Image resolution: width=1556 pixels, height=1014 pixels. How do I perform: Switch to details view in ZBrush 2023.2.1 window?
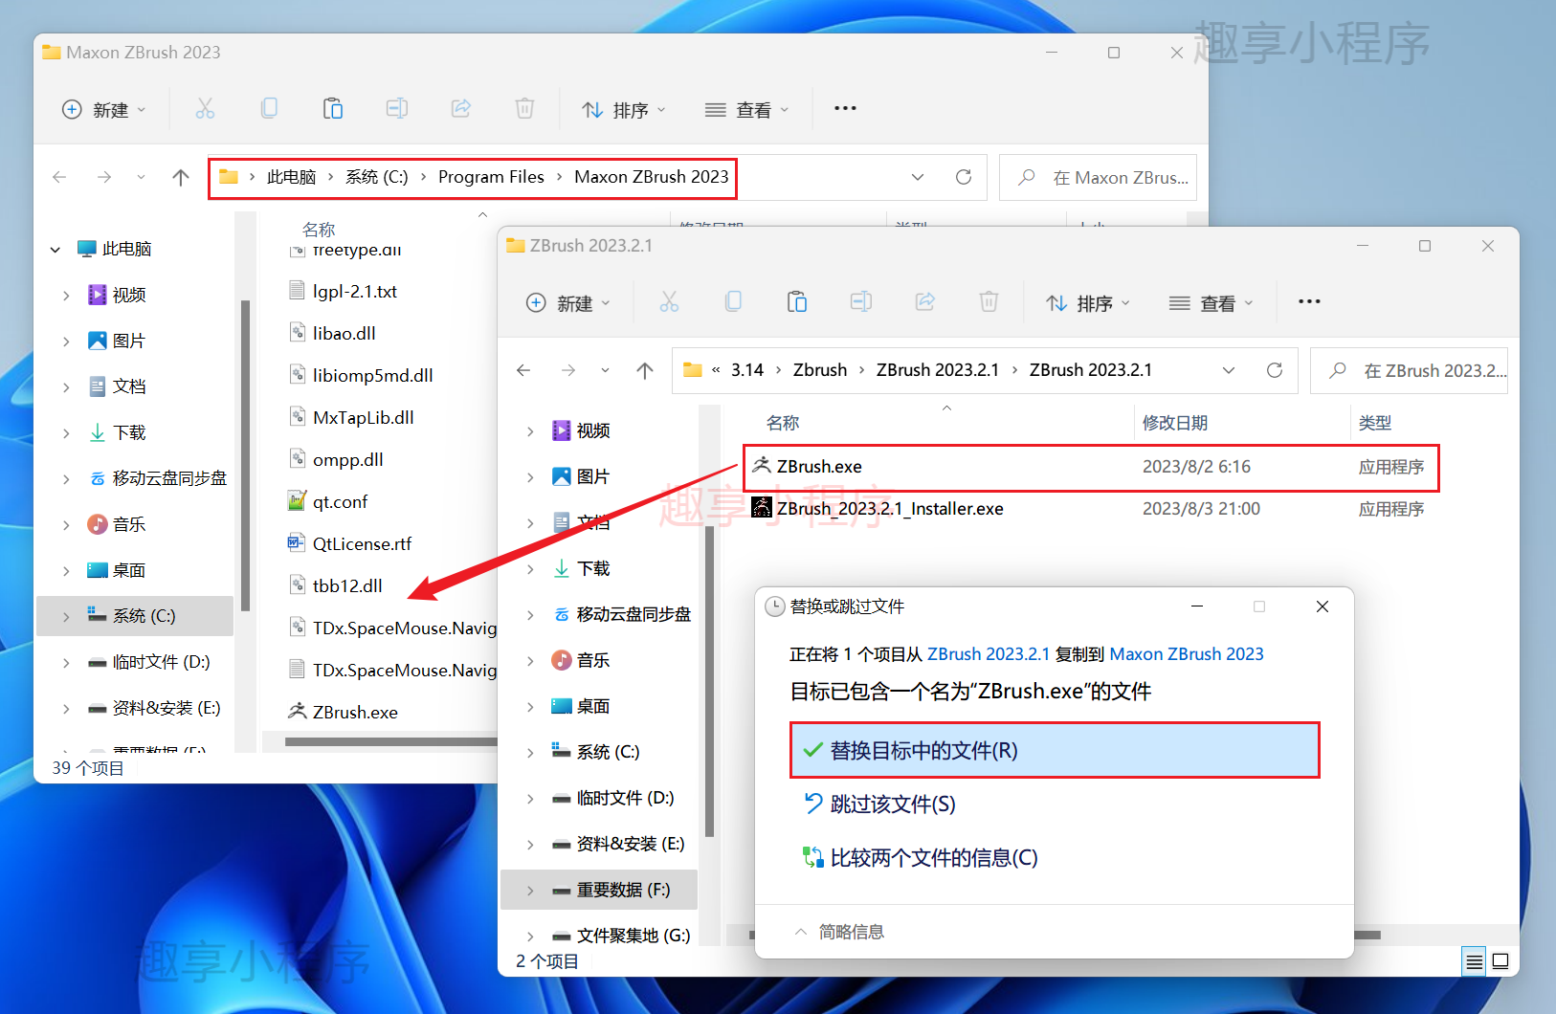1475,961
